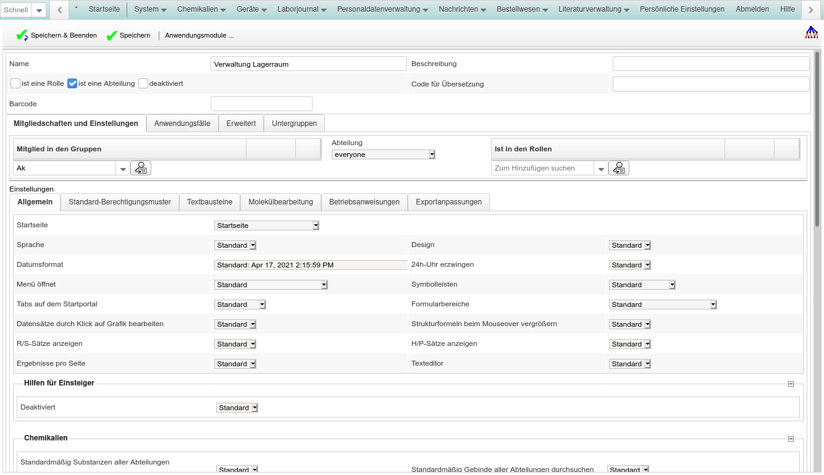
Task: Collapse the Chemikalien section
Action: [x=791, y=439]
